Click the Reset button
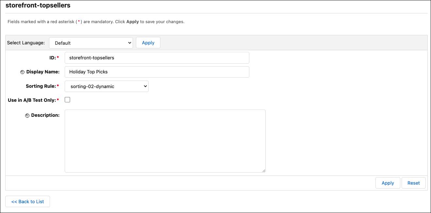The height and width of the screenshot is (213, 431). (x=414, y=183)
